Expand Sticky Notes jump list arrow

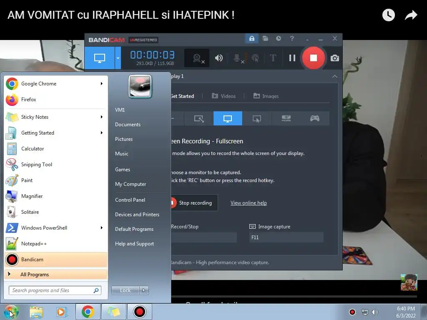102,117
